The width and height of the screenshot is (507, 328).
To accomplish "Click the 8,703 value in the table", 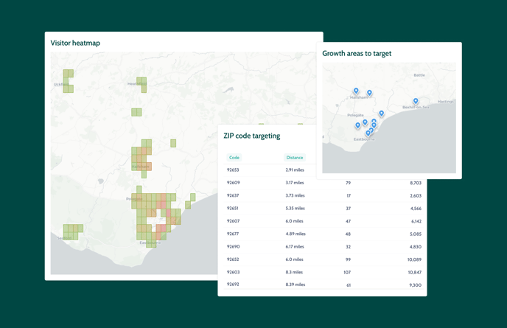I will (x=416, y=183).
